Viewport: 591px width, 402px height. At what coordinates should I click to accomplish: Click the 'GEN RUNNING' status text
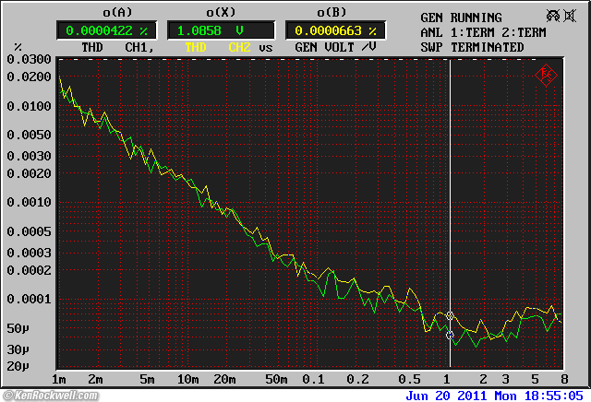pos(461,18)
